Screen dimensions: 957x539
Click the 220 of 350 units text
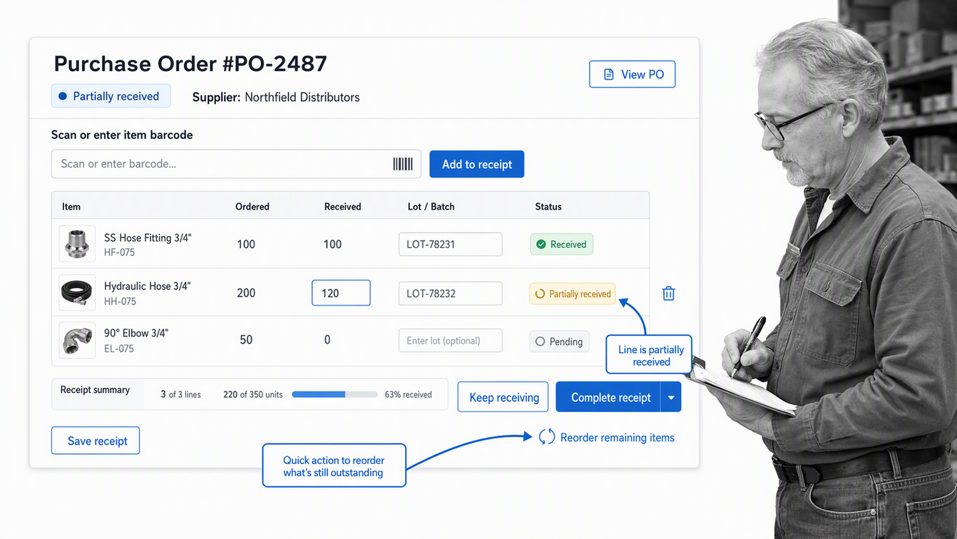point(253,394)
